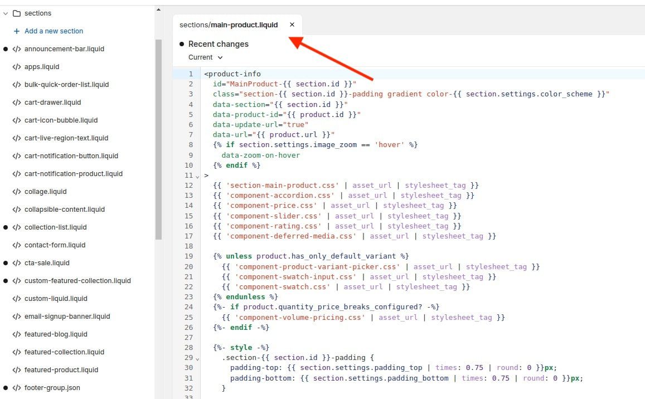This screenshot has height=399, width=645.
Task: Collapse the sections folder chevron
Action: coord(6,13)
